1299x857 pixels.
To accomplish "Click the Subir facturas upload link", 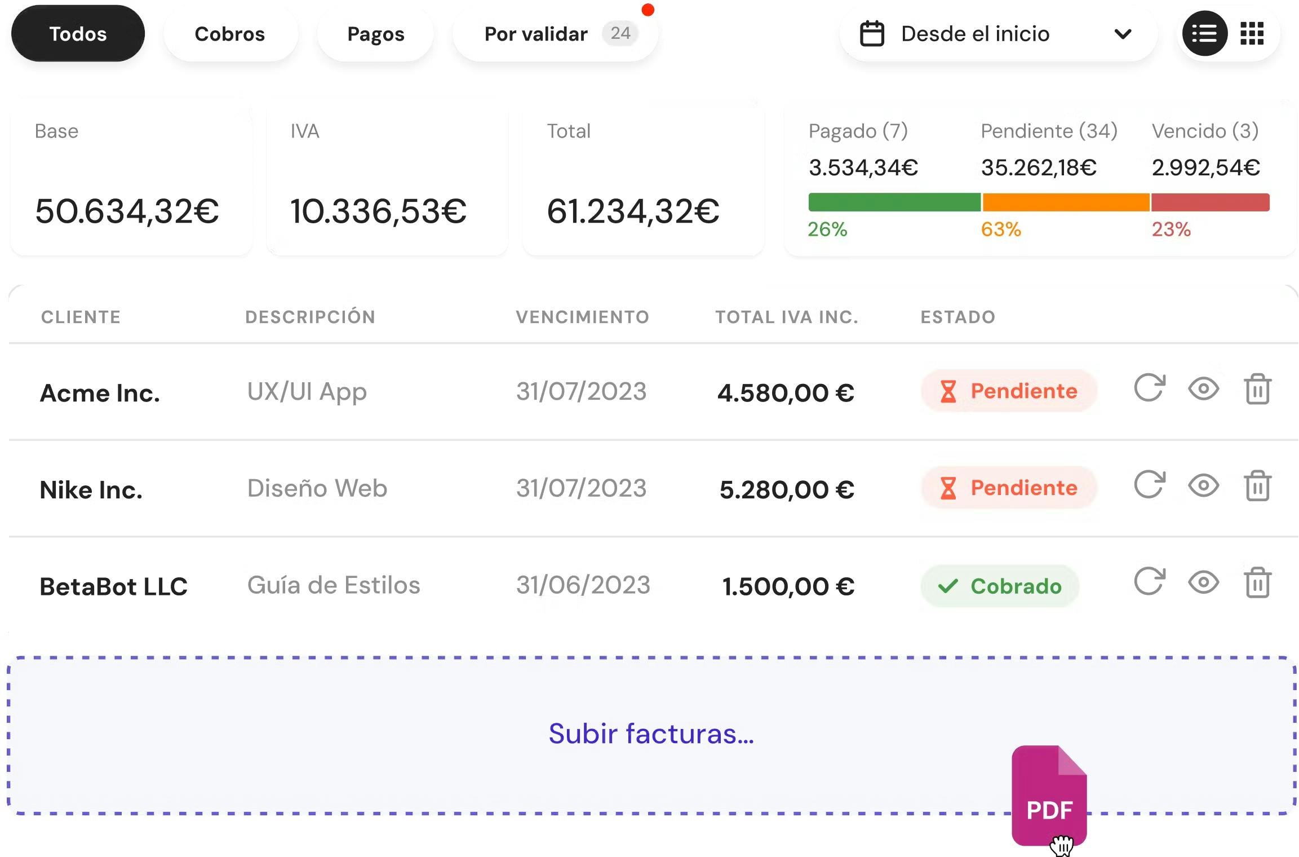I will [651, 734].
